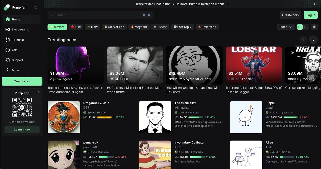The width and height of the screenshot is (321, 169).
Task: Open the pump-sdk coin image
Action: point(64,155)
